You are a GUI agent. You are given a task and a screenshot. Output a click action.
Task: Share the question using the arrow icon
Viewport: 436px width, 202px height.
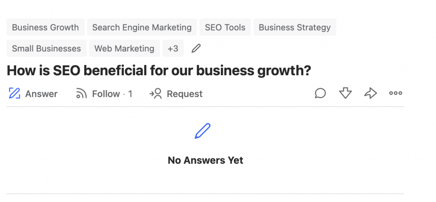pyautogui.click(x=371, y=94)
